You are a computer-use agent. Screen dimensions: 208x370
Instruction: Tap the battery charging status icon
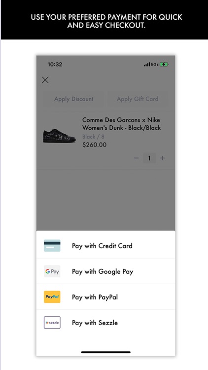(164, 64)
